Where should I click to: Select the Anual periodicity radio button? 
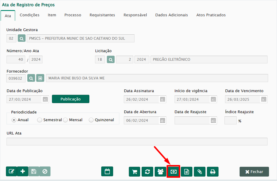(14, 120)
